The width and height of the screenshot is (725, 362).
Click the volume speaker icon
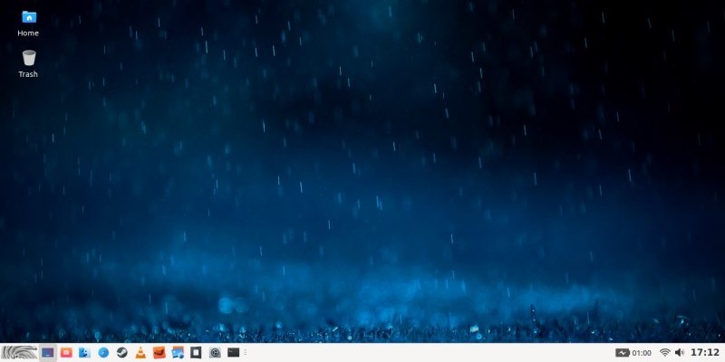[680, 352]
